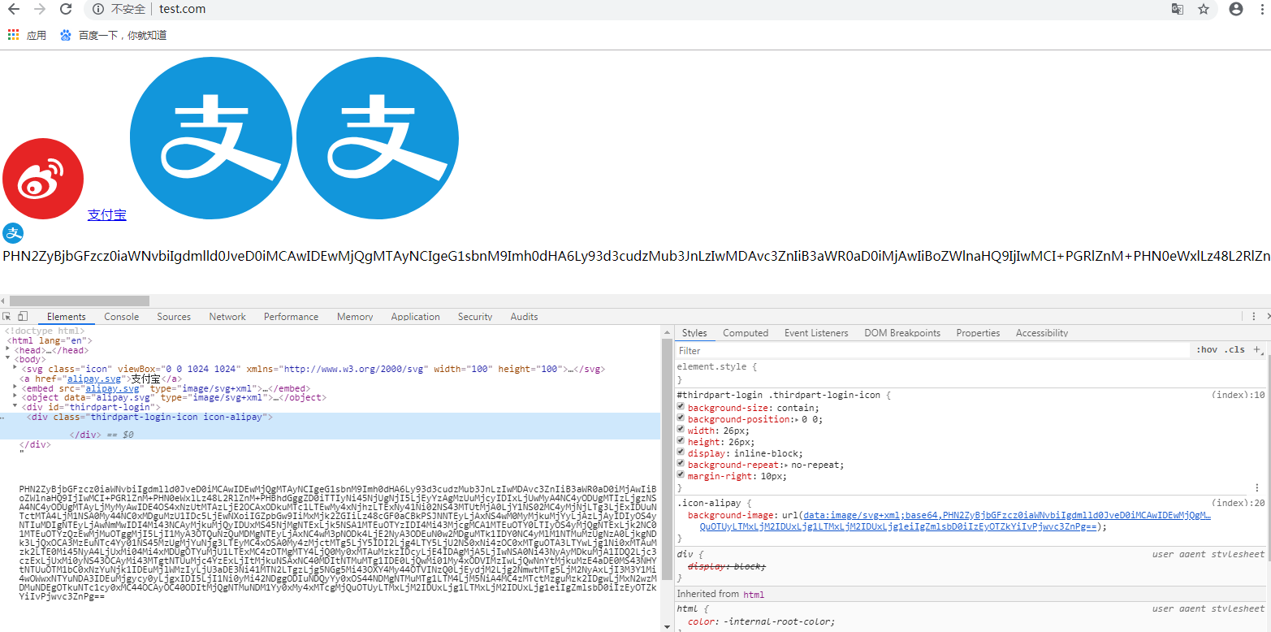
Task: Focus the Styles Filter input field
Action: 934,350
